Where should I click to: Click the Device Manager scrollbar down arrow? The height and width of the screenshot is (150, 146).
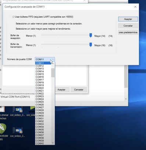[x=126, y=99]
